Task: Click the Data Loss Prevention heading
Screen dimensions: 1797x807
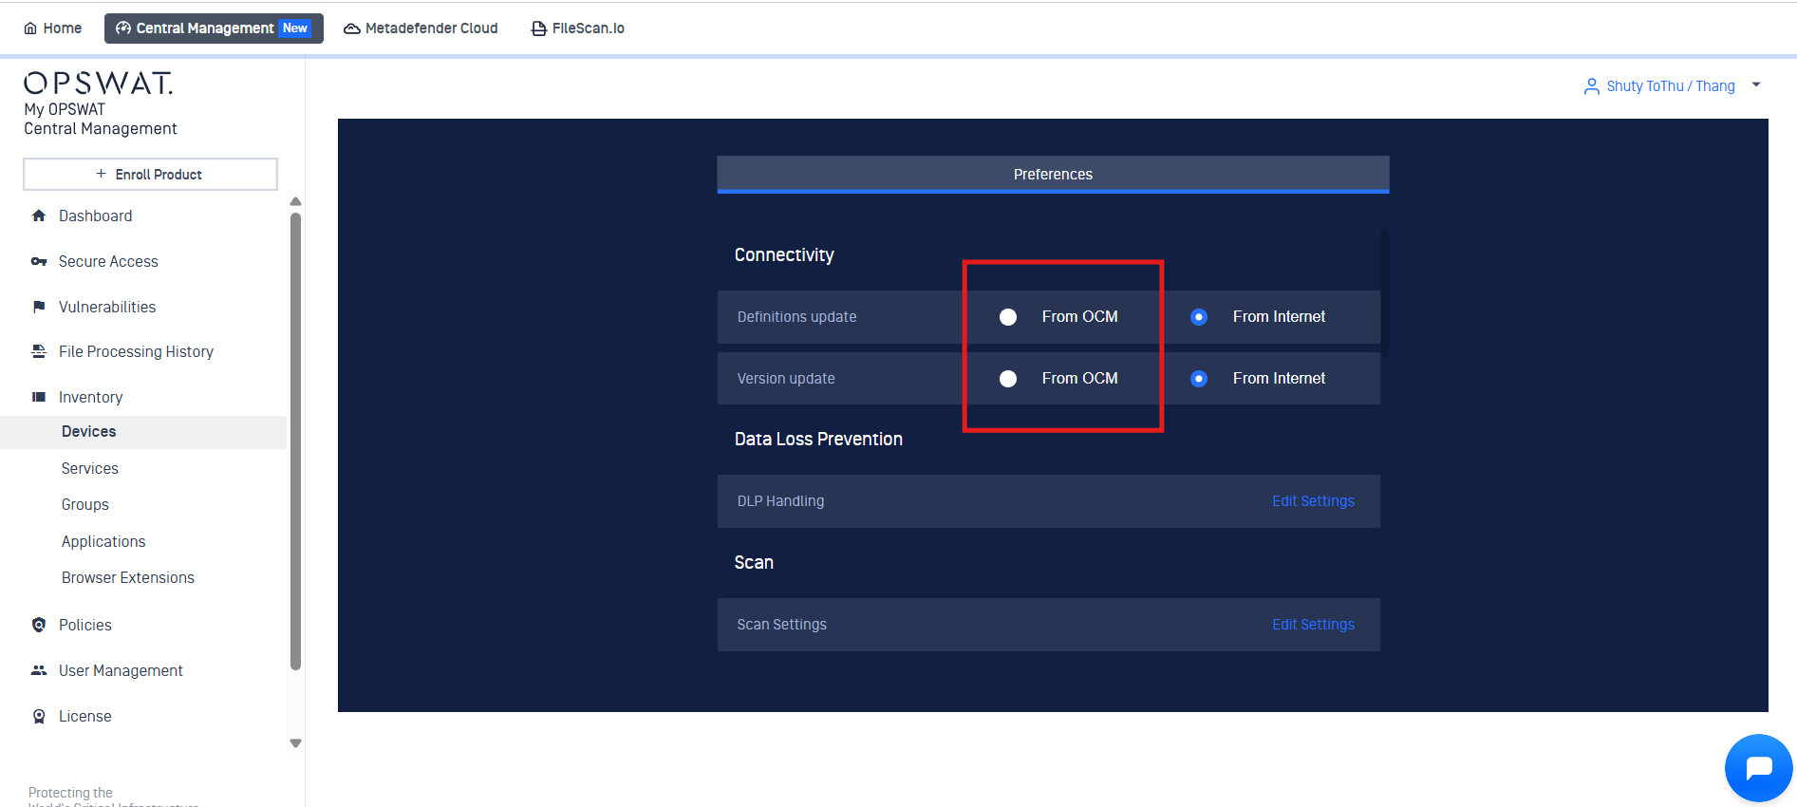Action: point(818,439)
